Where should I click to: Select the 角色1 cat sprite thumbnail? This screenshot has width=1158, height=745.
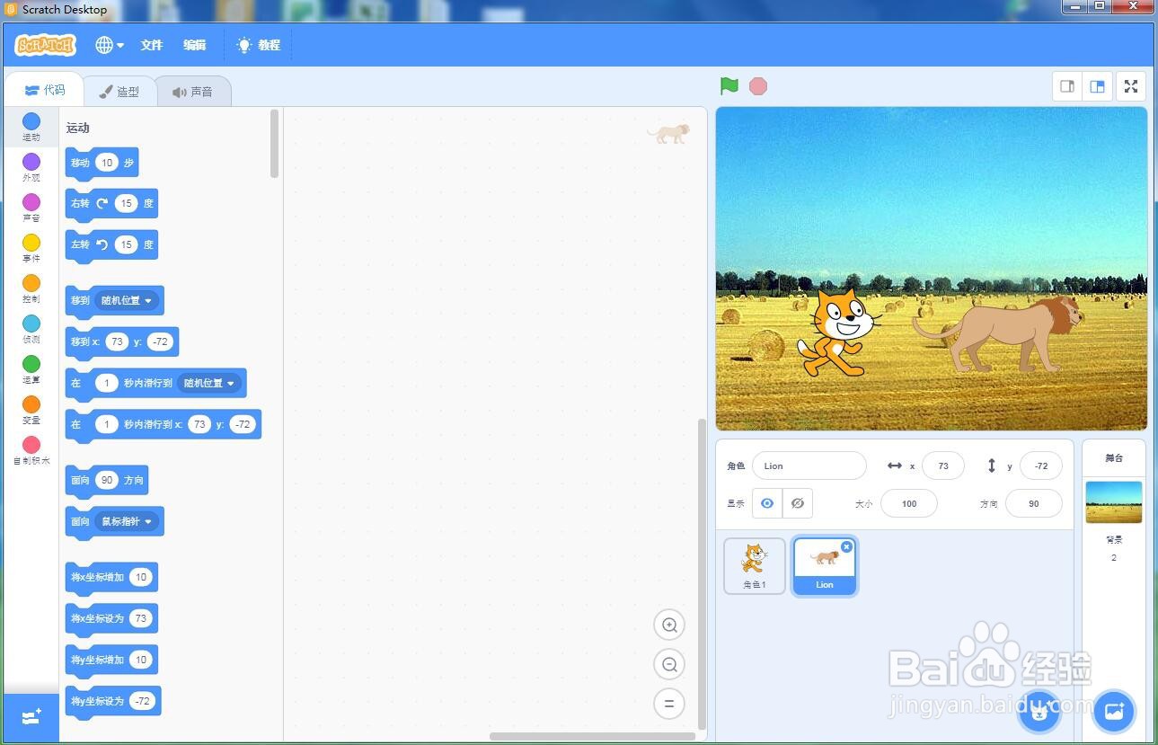click(755, 566)
